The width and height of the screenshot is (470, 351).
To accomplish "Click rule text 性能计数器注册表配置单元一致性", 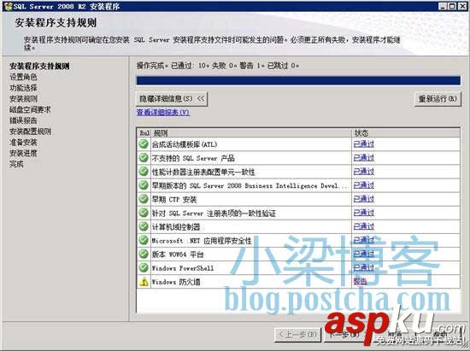I will click(x=203, y=172).
